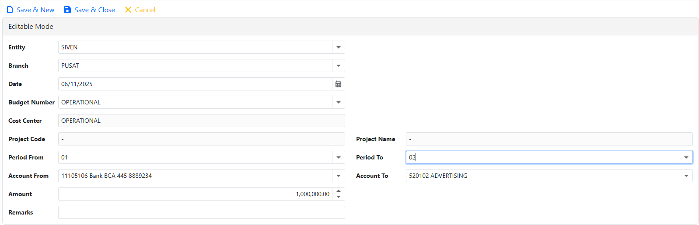Click the Cost Center field
The image size is (699, 225).
click(x=202, y=121)
